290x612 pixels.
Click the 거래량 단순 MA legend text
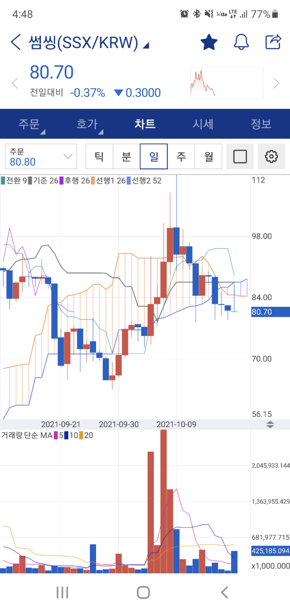(x=27, y=435)
